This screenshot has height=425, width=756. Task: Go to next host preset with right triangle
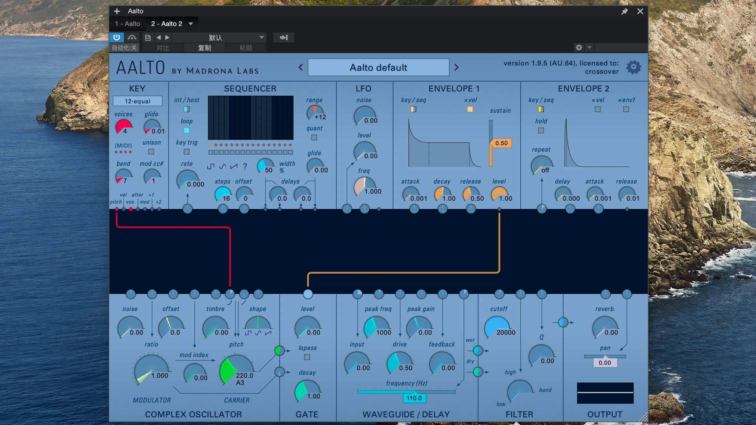167,37
